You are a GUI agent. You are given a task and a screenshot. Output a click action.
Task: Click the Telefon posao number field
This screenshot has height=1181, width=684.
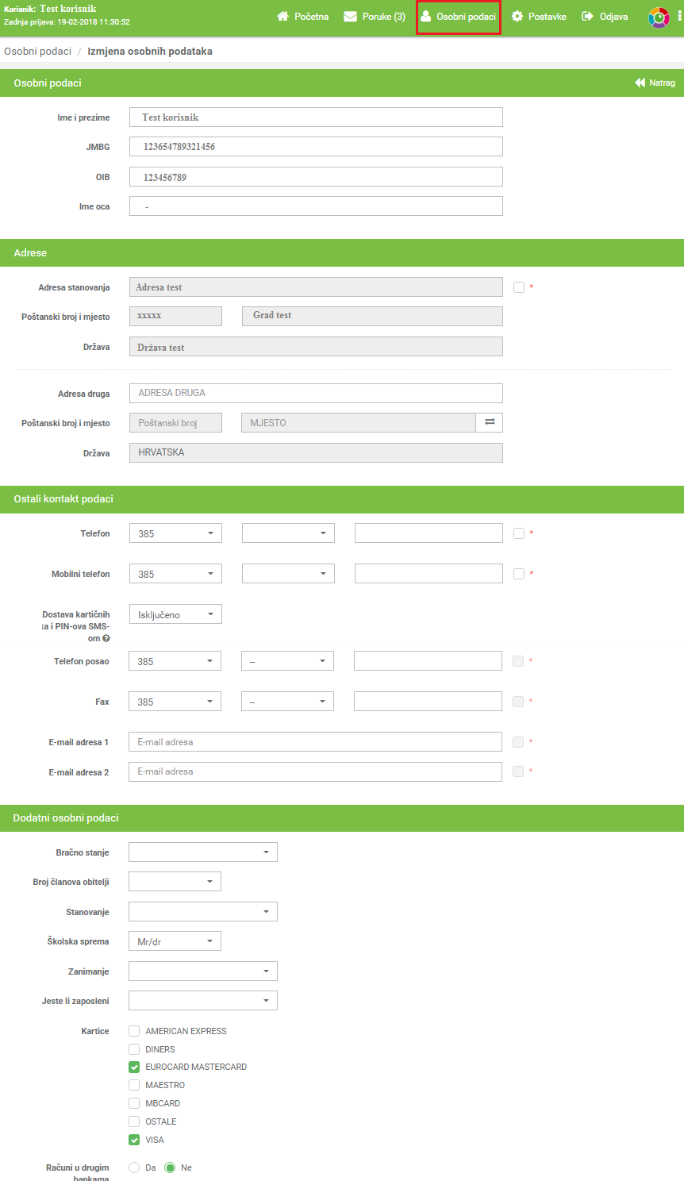coord(428,661)
